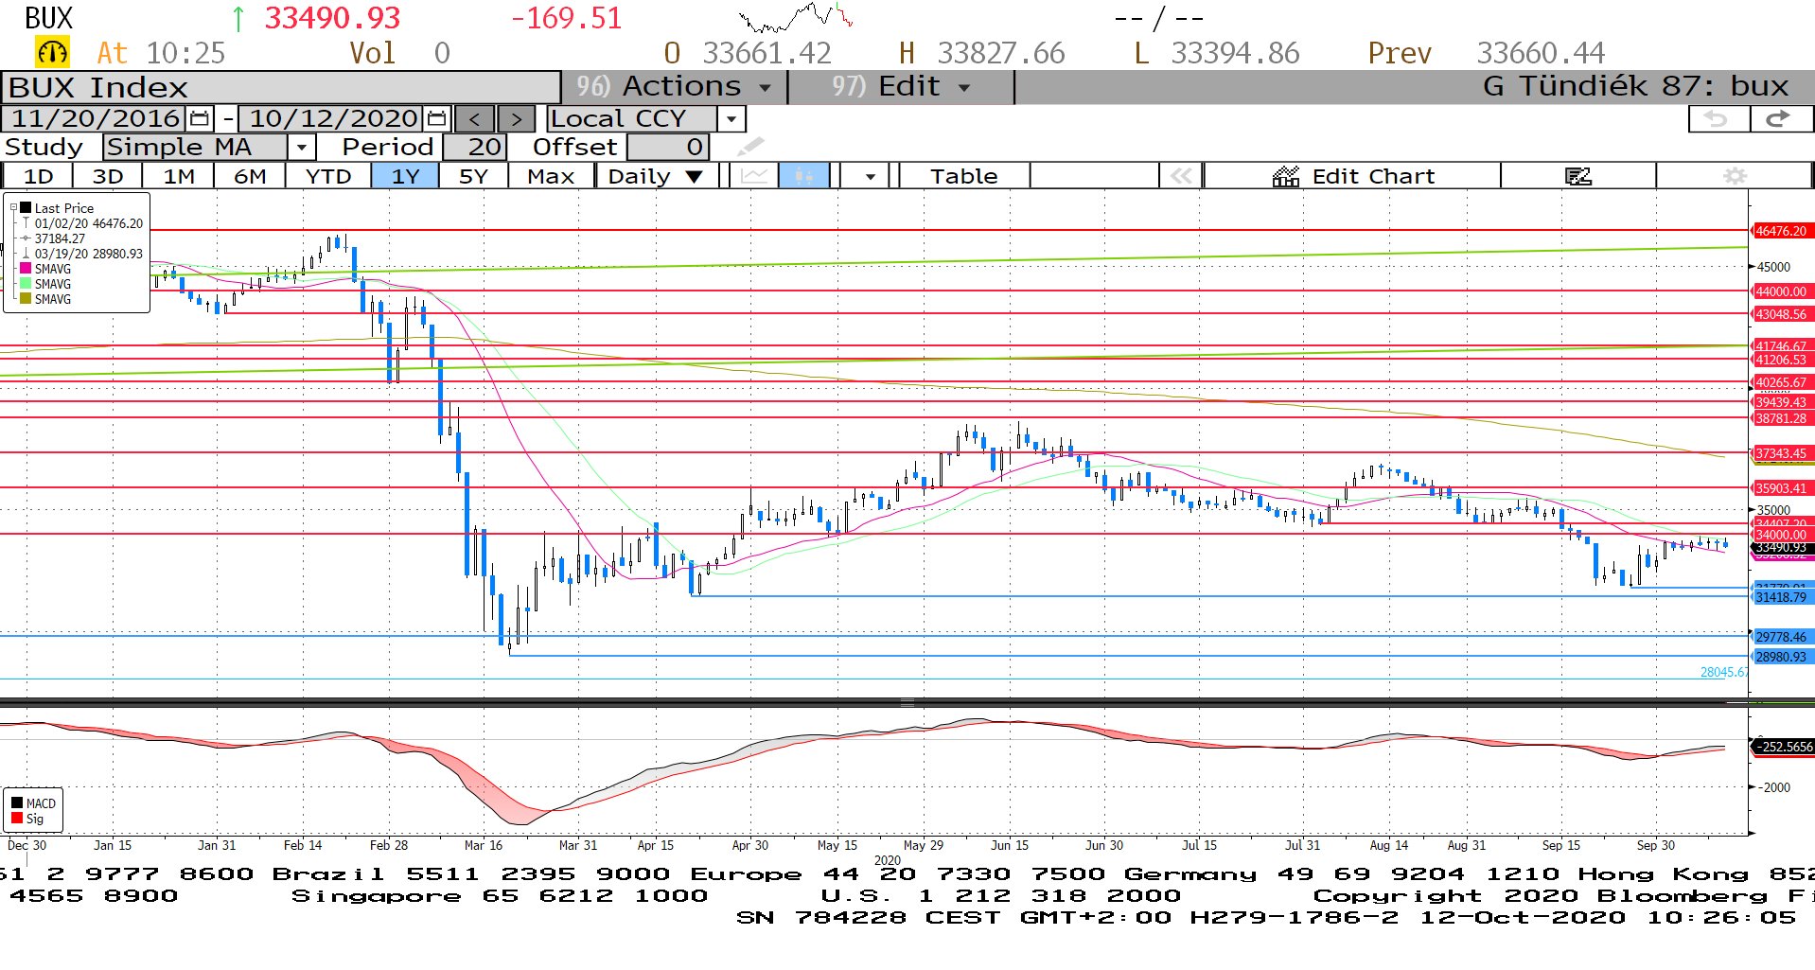This screenshot has height=970, width=1815.
Task: Click the 46476.20 price level label
Action: coord(1781,231)
